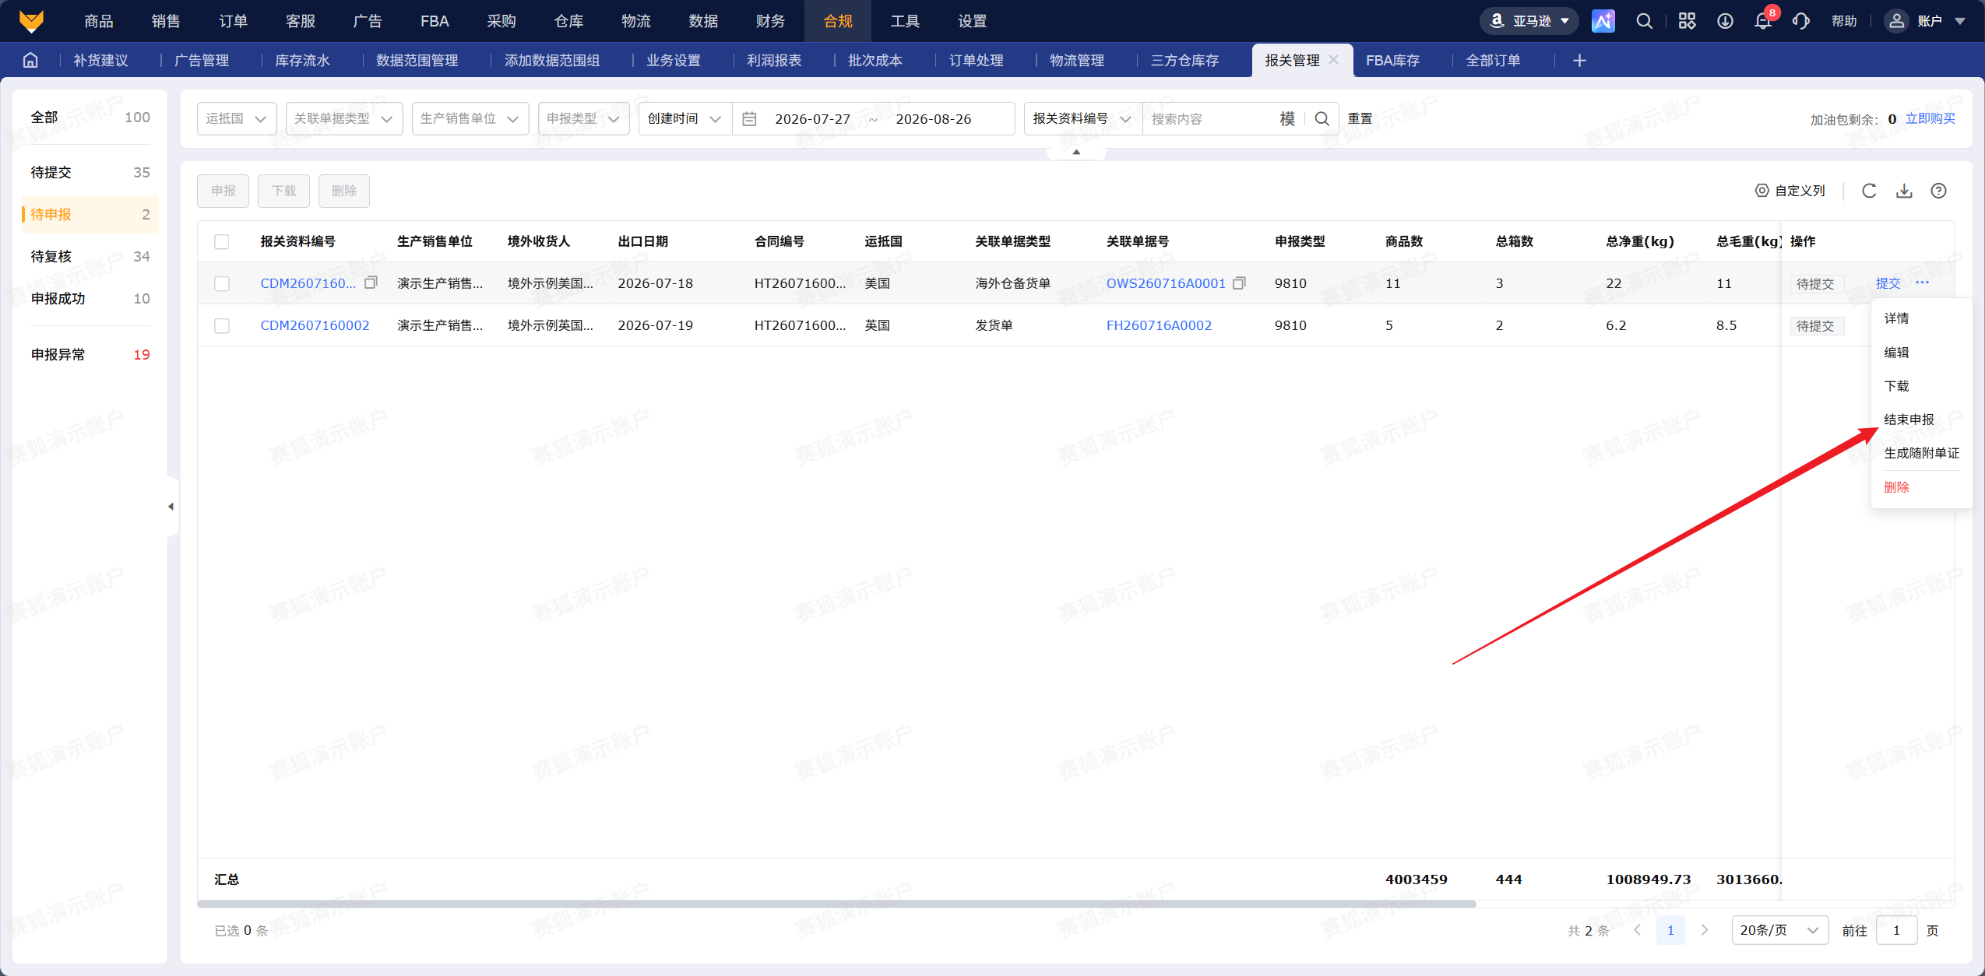The height and width of the screenshot is (976, 1985).
Task: Open more actions ellipsis for first row
Action: click(x=1922, y=283)
